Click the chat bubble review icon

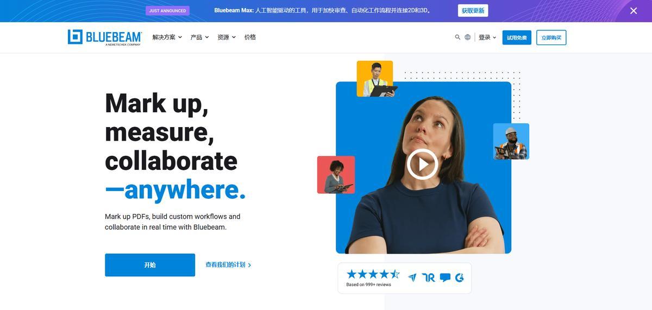[445, 277]
